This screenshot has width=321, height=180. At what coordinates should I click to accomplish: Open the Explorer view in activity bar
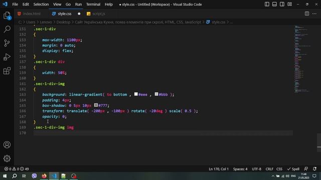pos(7,15)
